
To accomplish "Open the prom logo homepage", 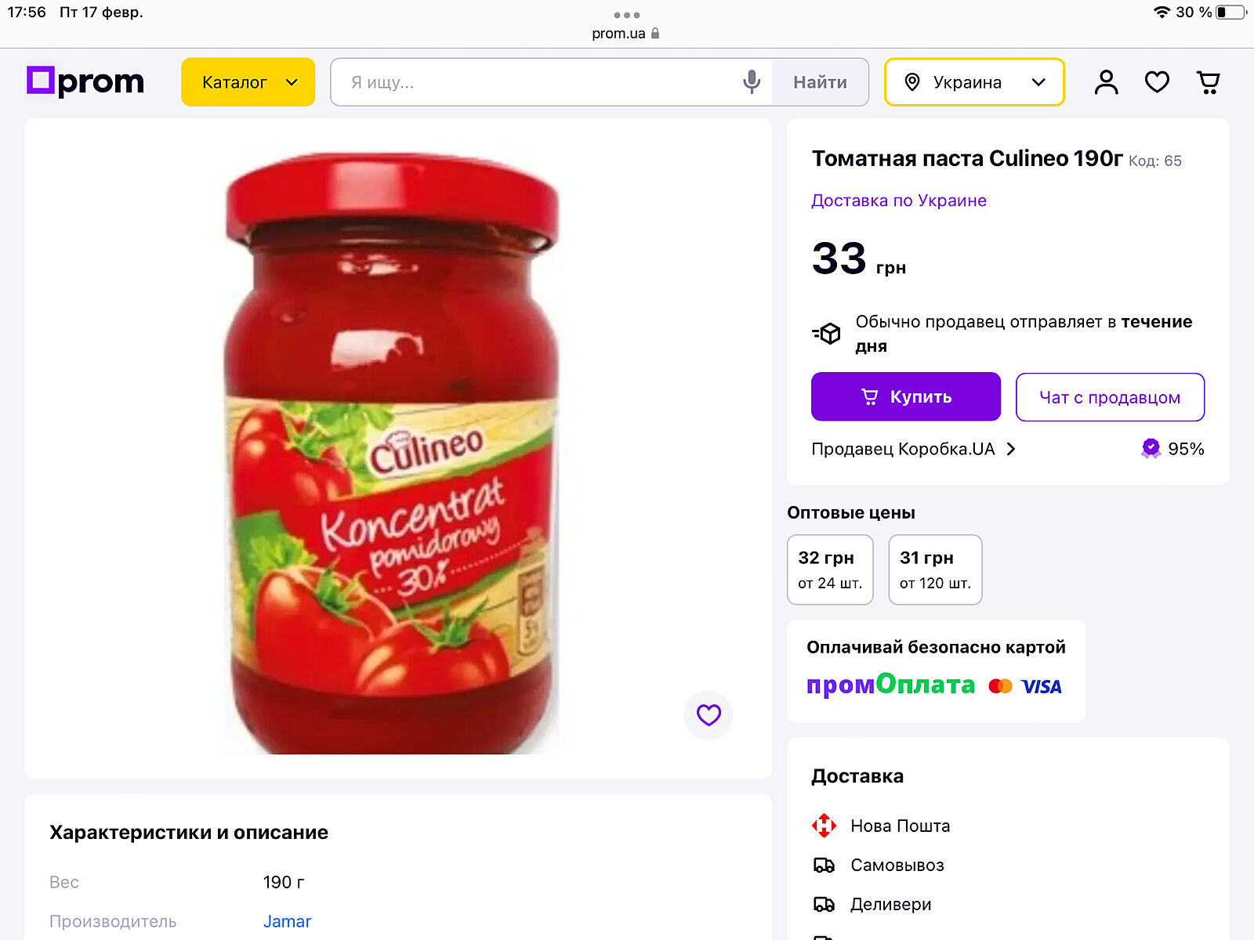I will tap(85, 81).
